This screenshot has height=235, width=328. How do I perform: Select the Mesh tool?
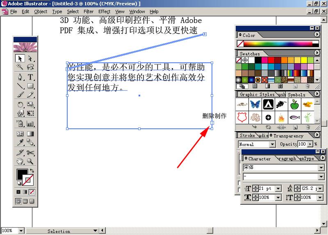(20, 134)
